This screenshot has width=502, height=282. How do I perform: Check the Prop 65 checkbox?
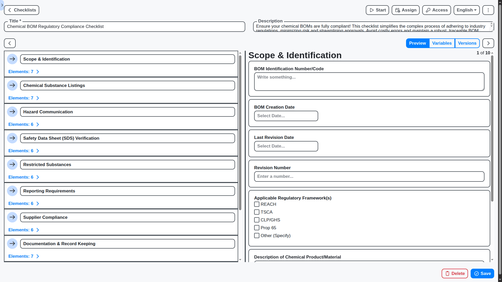click(x=257, y=228)
